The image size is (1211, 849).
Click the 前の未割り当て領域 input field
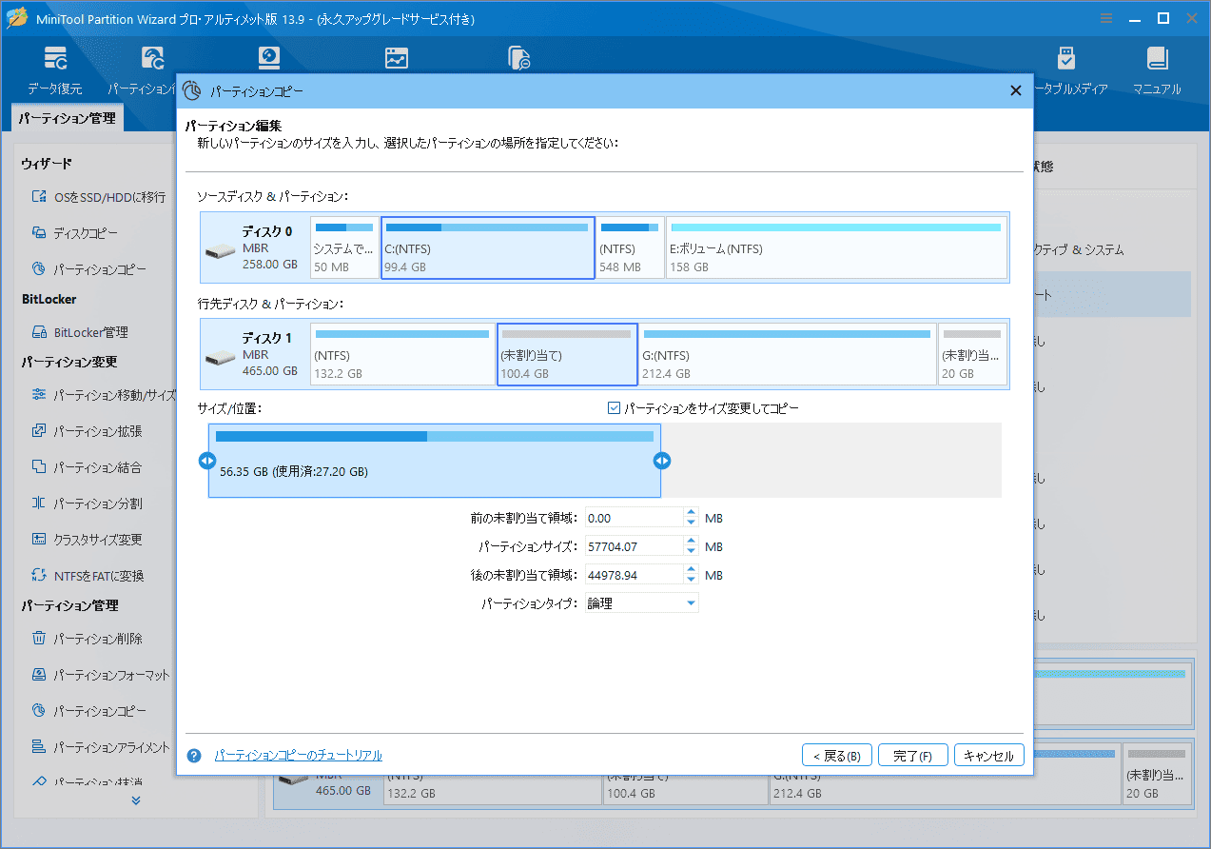click(x=635, y=518)
